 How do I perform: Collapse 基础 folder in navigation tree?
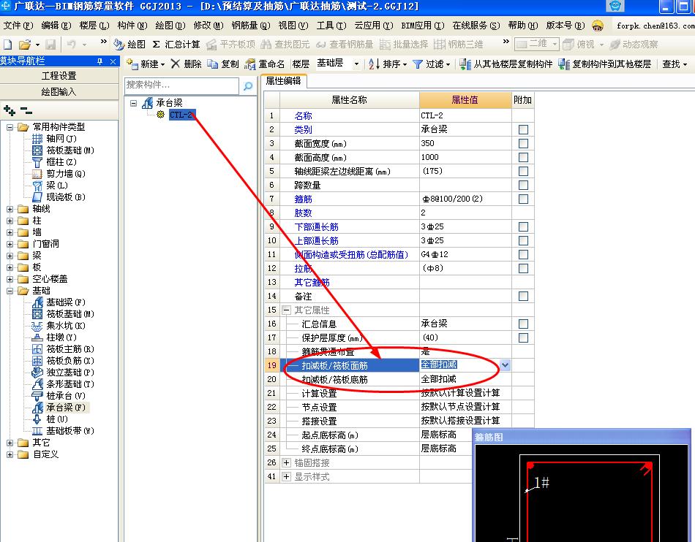click(10, 291)
